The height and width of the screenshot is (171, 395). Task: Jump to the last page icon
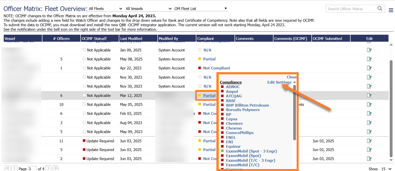56,168
